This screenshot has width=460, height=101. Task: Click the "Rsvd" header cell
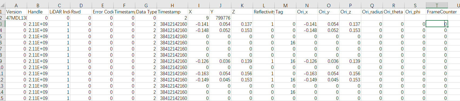click(x=81, y=12)
